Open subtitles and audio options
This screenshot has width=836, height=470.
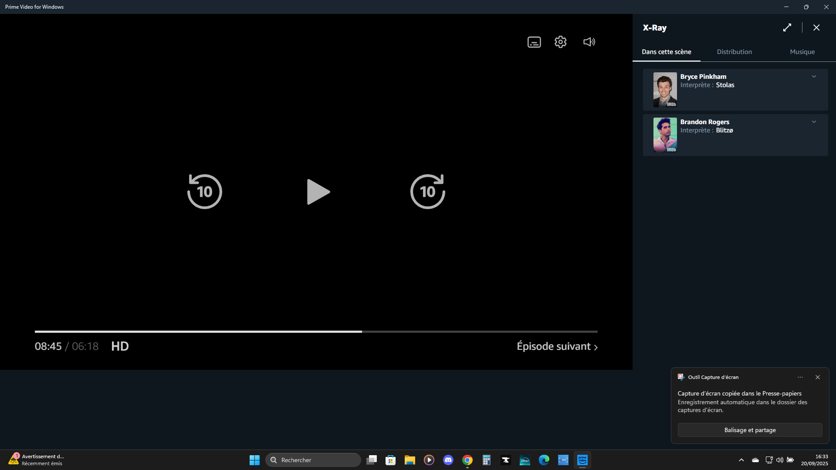534,42
